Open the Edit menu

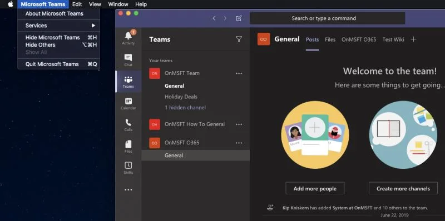tap(77, 4)
